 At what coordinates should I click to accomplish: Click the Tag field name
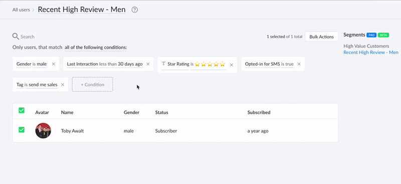(20, 84)
